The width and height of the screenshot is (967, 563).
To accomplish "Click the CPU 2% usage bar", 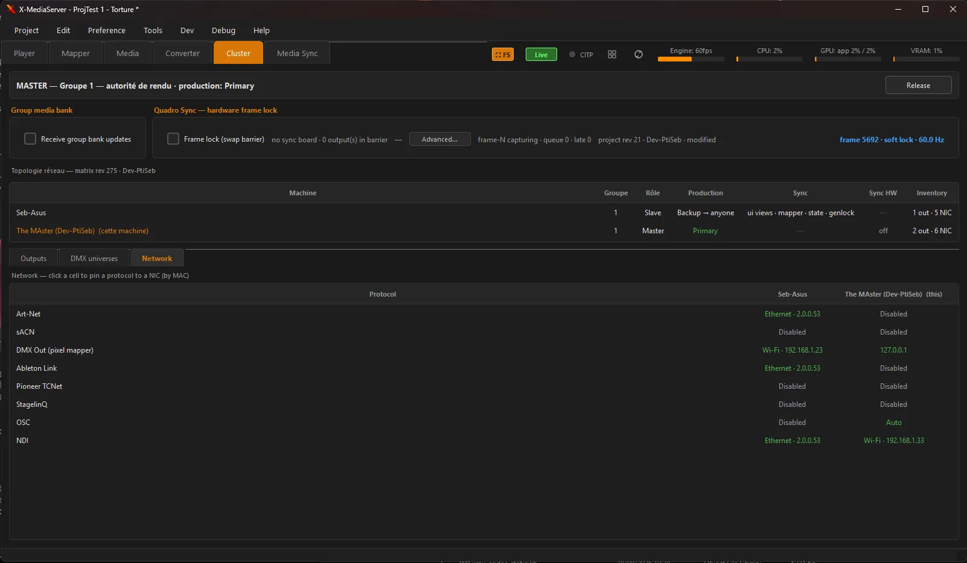I will pos(770,59).
